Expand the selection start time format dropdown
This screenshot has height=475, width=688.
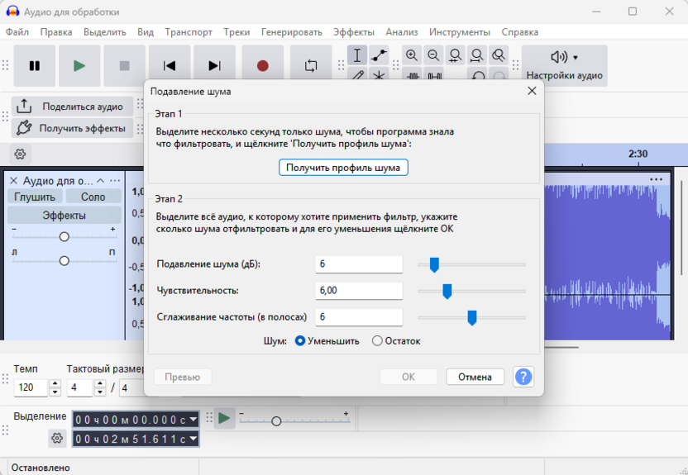pyautogui.click(x=193, y=419)
